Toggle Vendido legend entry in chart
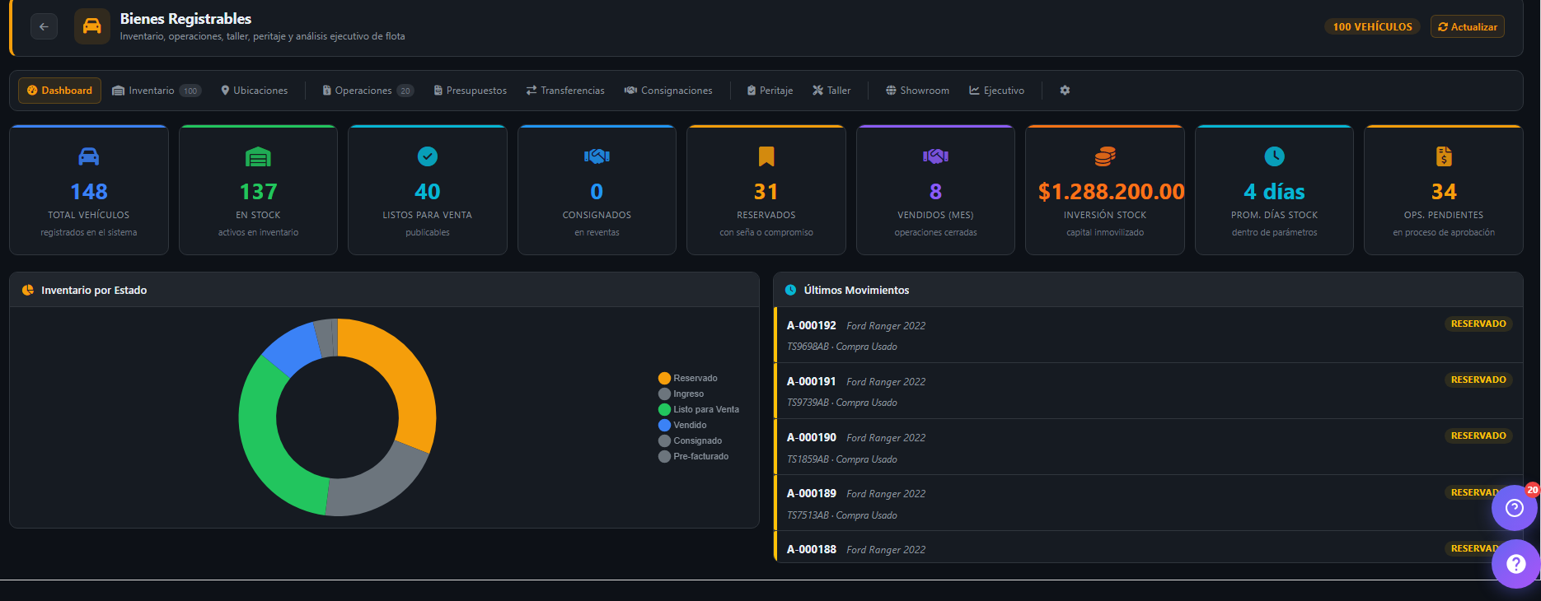Viewport: 1541px width, 601px height. click(x=682, y=425)
